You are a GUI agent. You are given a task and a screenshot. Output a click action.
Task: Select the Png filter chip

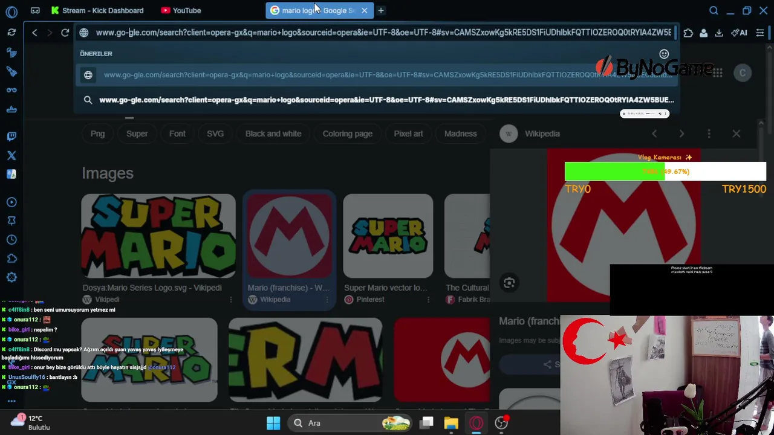coord(97,134)
